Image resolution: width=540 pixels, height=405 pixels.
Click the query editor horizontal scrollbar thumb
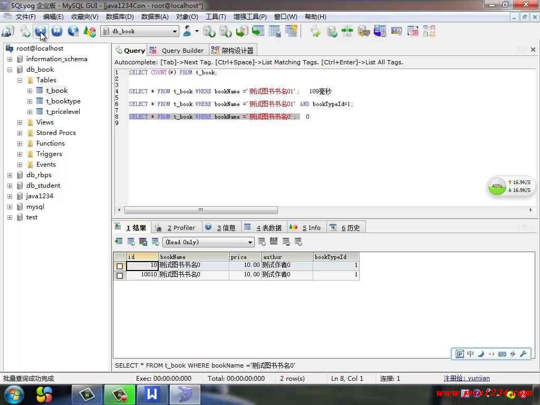(x=201, y=210)
